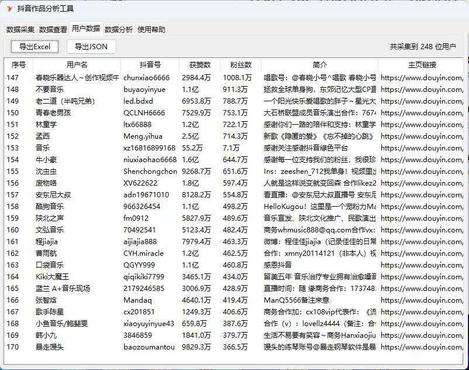
Task: Click the 共采集到 248 位用户 status text
Action: tap(422, 46)
